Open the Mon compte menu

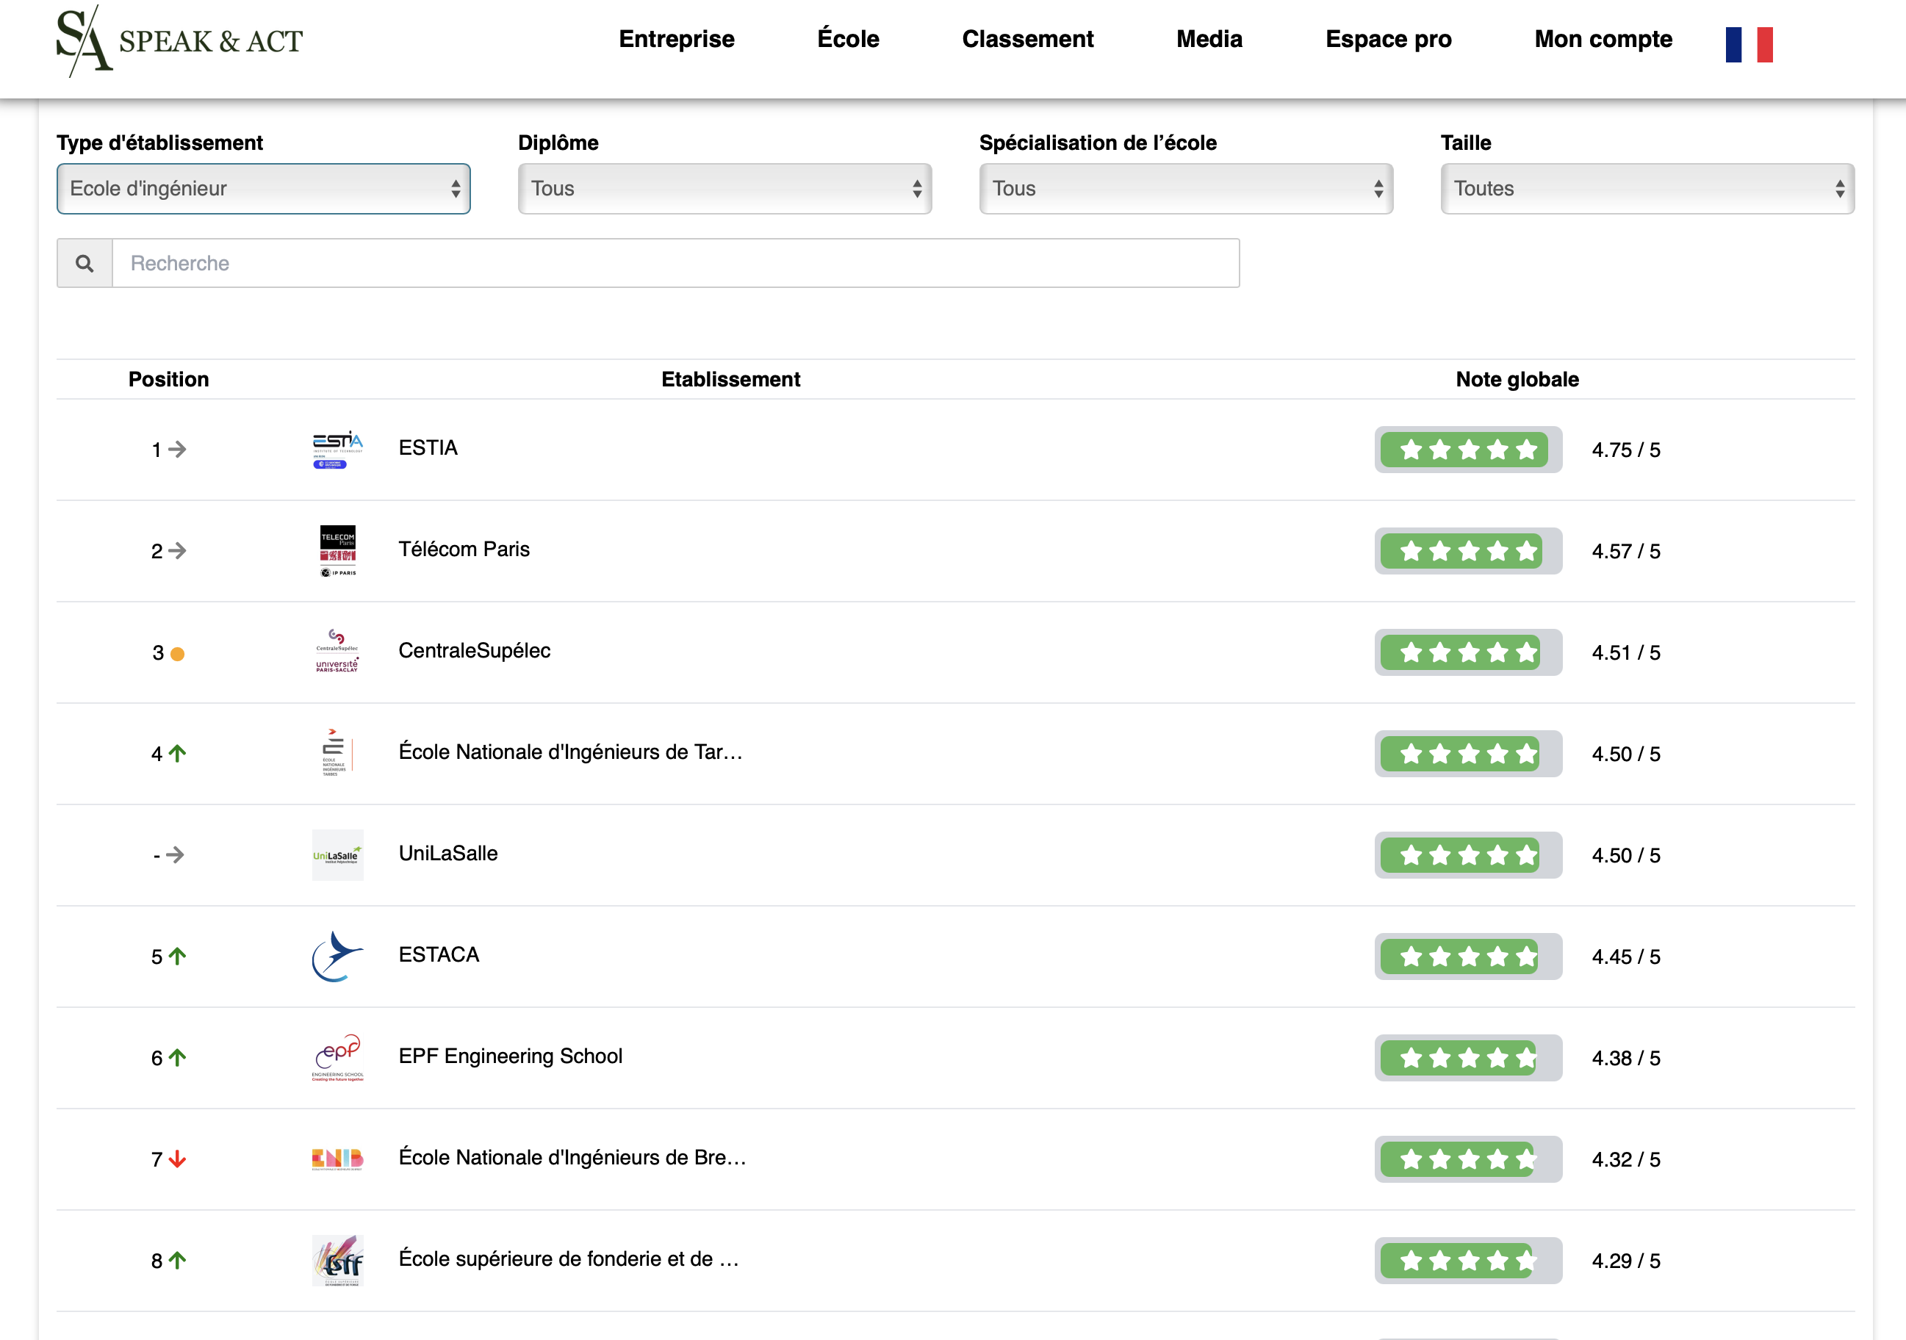pyautogui.click(x=1603, y=39)
